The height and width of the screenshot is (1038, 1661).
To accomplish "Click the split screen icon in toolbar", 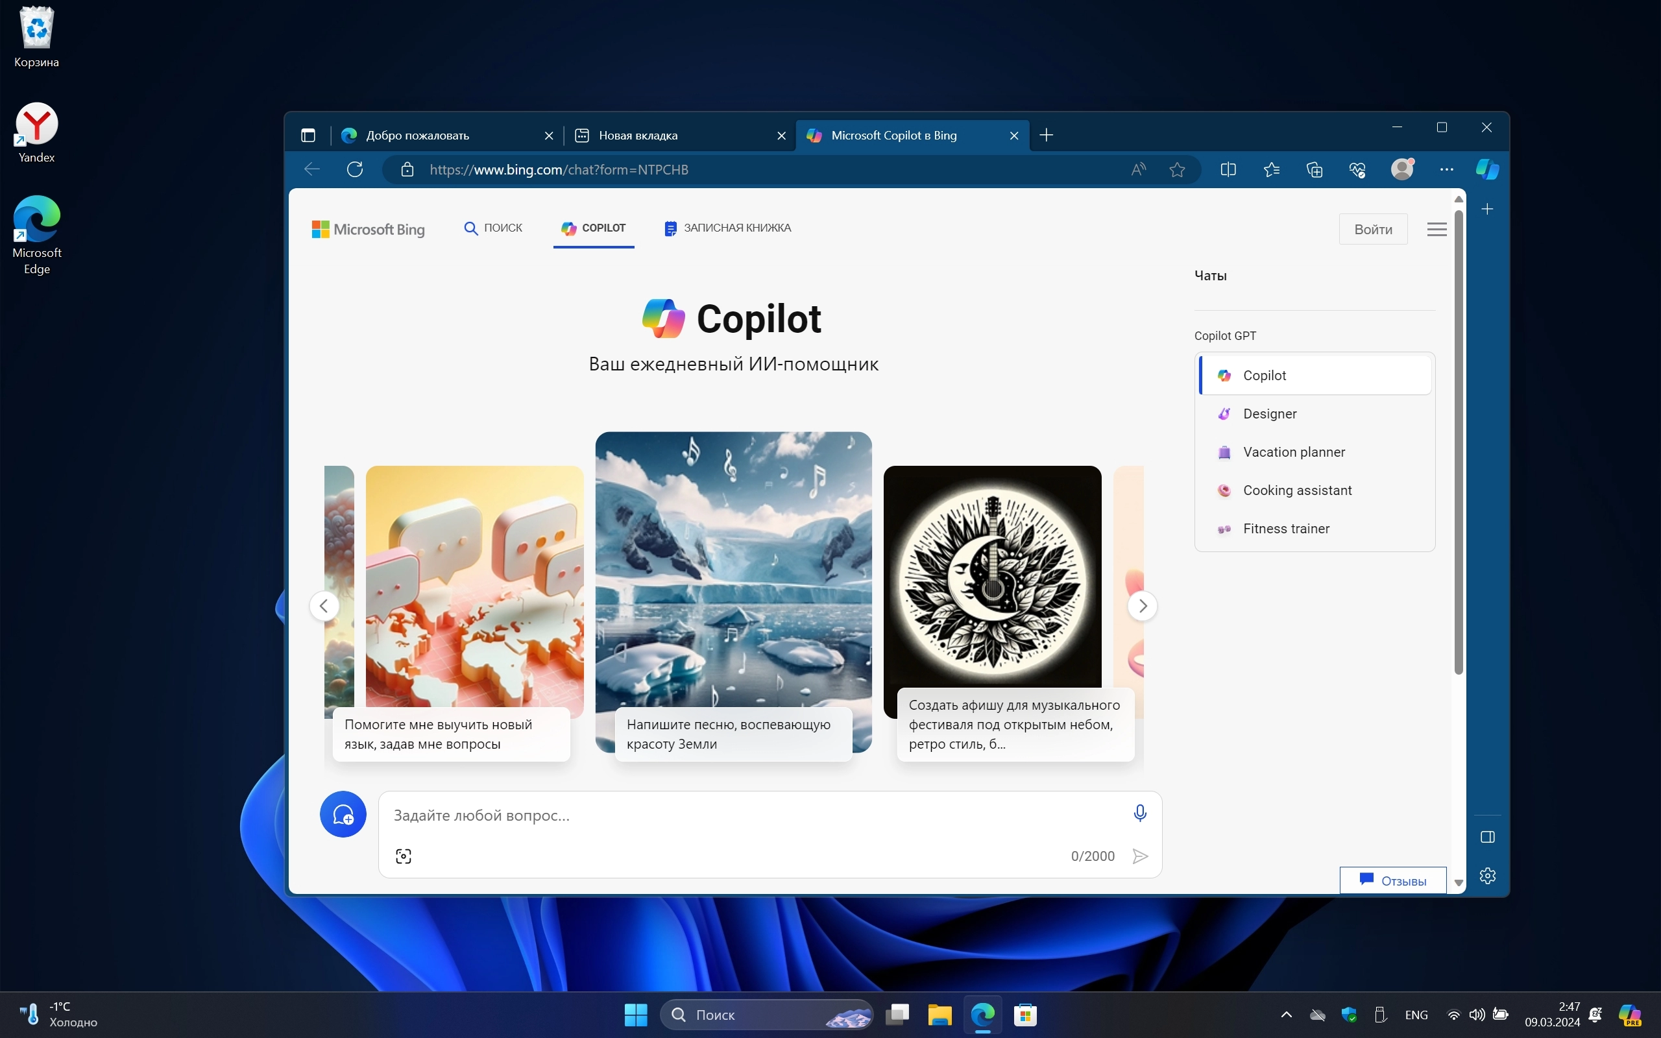I will [x=1228, y=169].
